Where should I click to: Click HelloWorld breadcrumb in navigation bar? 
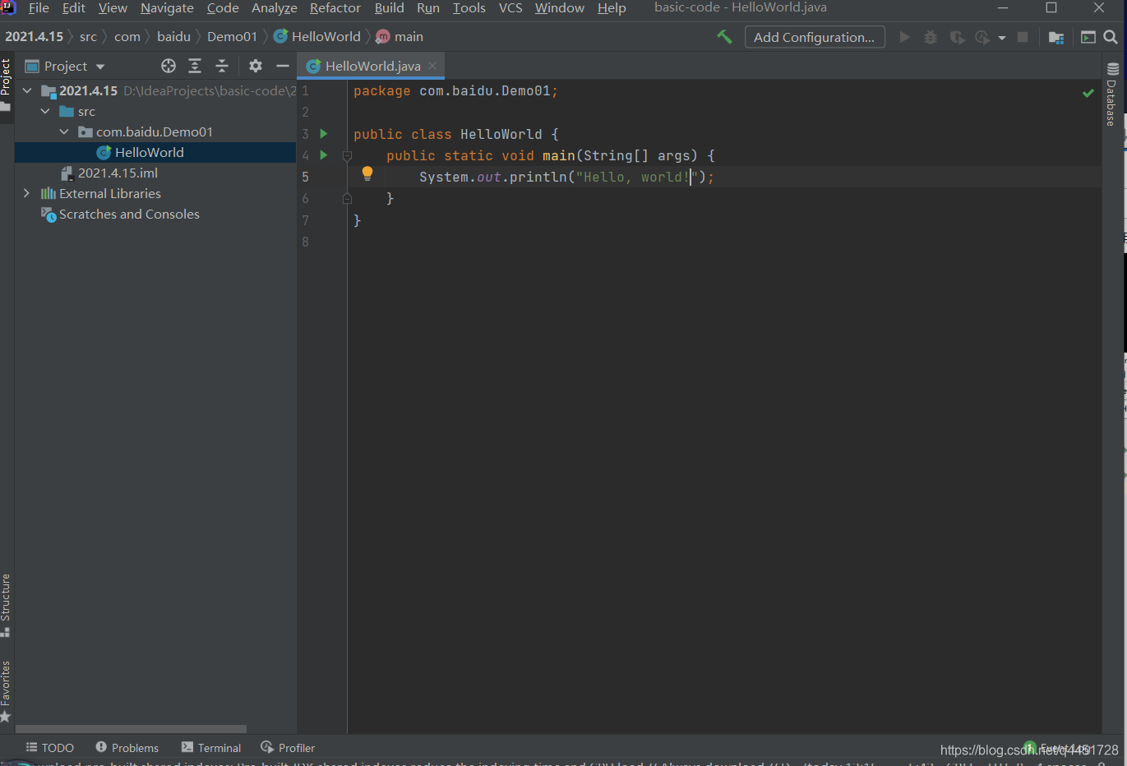317,37
